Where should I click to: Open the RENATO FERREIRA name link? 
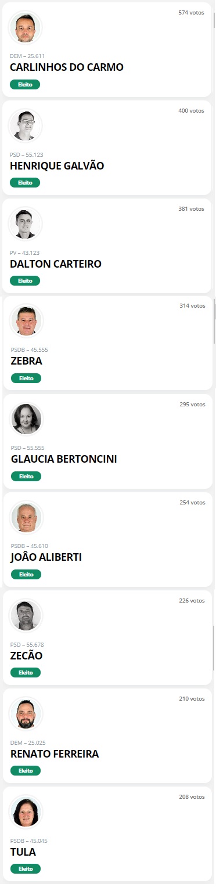pyautogui.click(x=55, y=754)
